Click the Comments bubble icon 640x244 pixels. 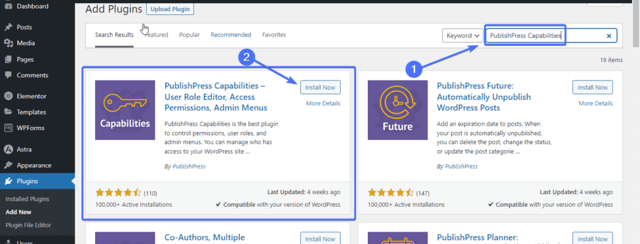click(7, 75)
